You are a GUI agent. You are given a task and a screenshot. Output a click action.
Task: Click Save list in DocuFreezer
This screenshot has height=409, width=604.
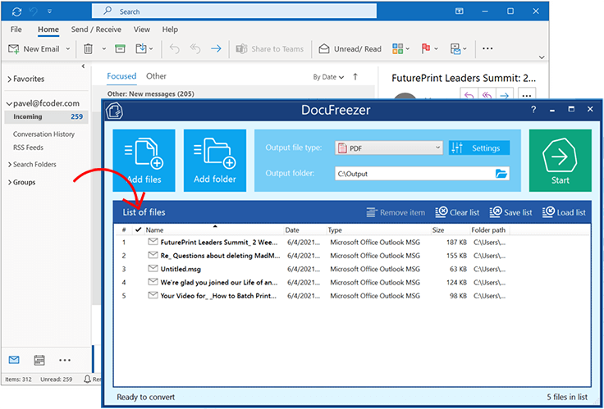(x=510, y=212)
